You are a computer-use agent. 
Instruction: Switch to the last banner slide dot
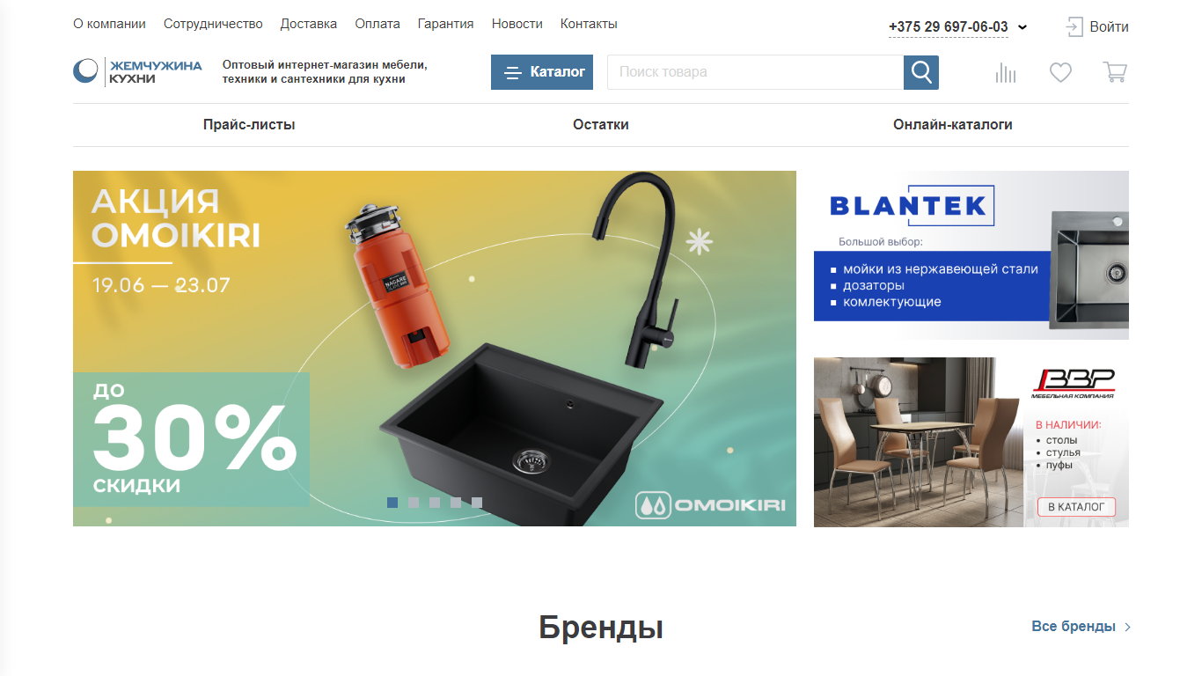(x=477, y=503)
